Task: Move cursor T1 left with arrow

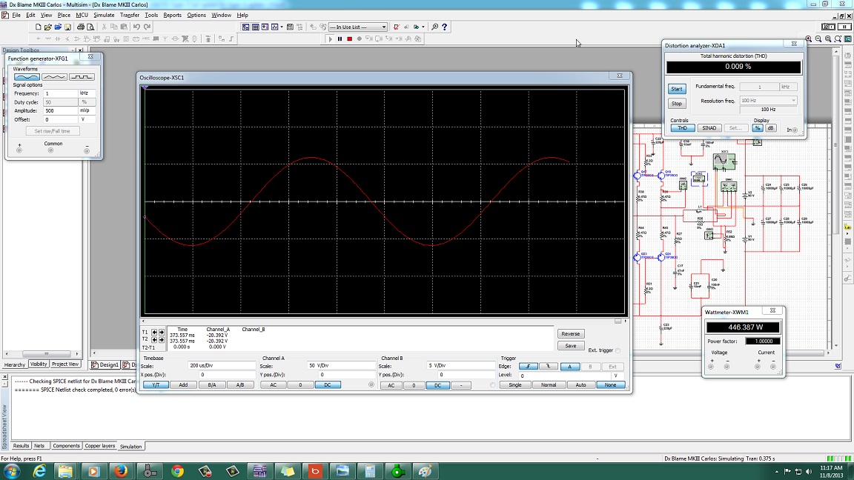Action: pos(154,332)
